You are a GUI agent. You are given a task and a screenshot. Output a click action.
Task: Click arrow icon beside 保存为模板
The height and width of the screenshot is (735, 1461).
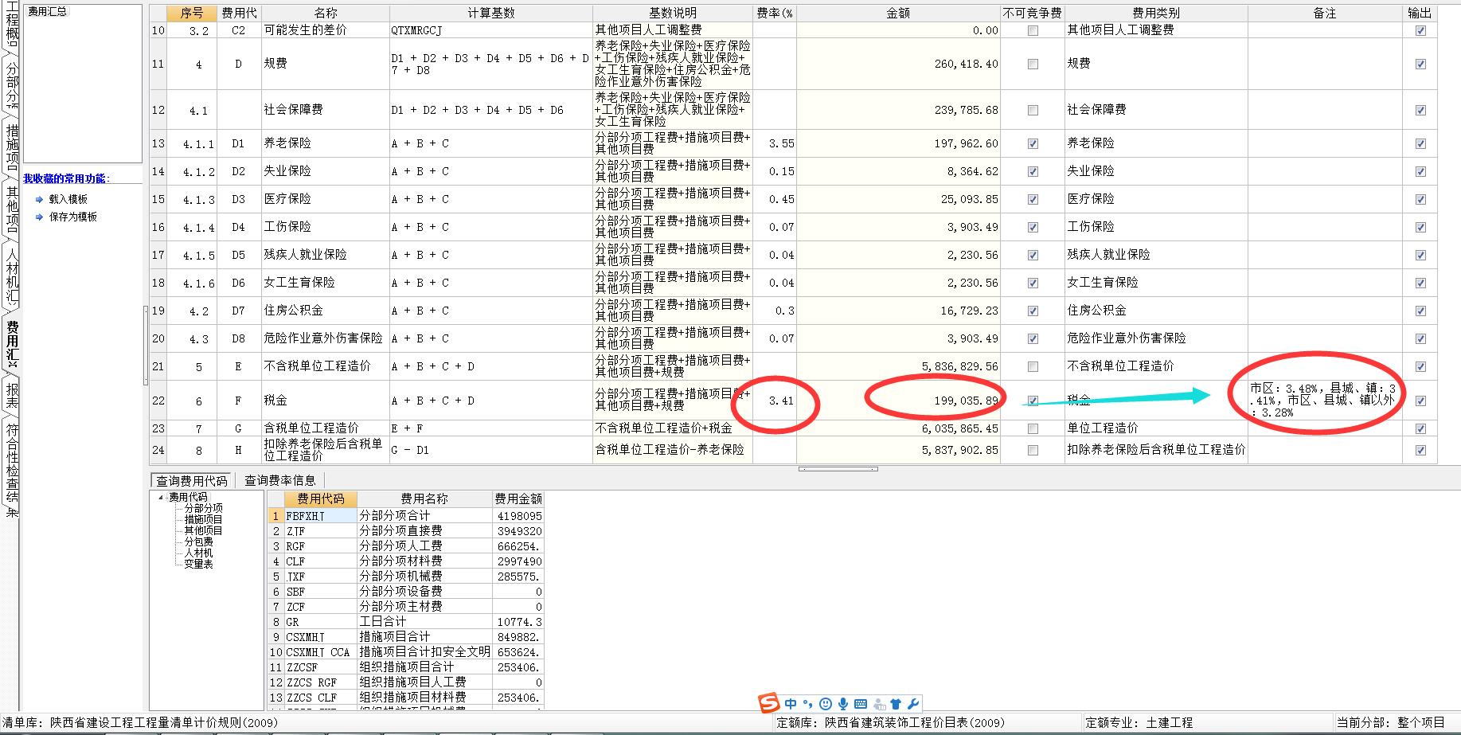click(40, 217)
